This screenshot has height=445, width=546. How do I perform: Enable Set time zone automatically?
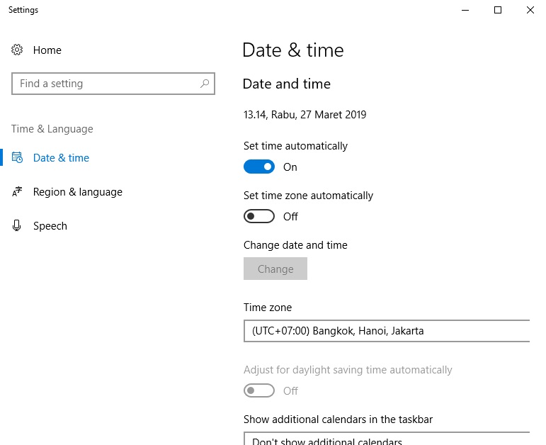coord(259,217)
